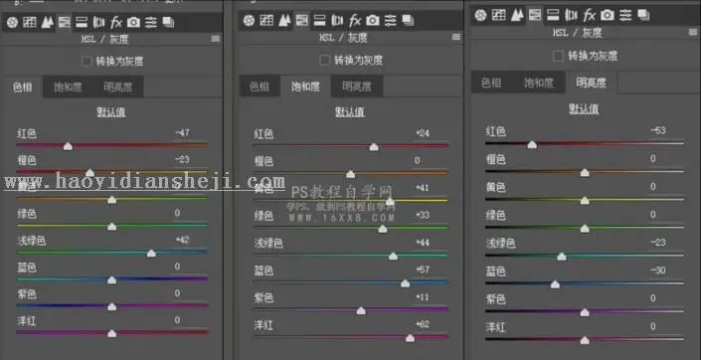Select HSL/Grayscale icon in Saturation-tab panel

301,20
